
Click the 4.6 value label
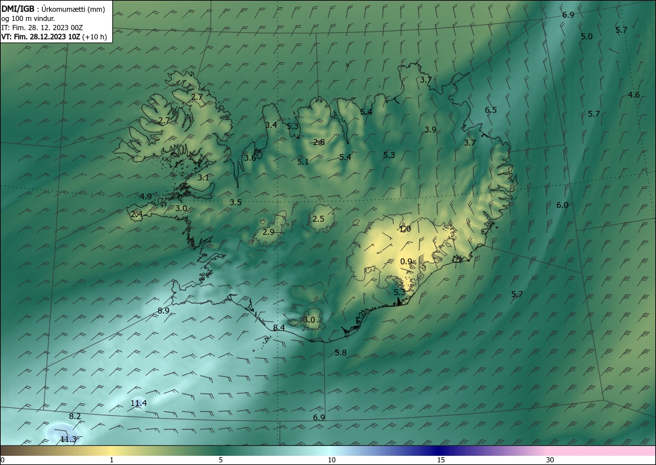(634, 95)
